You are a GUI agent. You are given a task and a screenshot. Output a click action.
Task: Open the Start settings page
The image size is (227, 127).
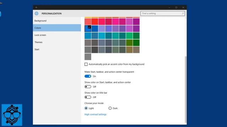tap(57, 49)
